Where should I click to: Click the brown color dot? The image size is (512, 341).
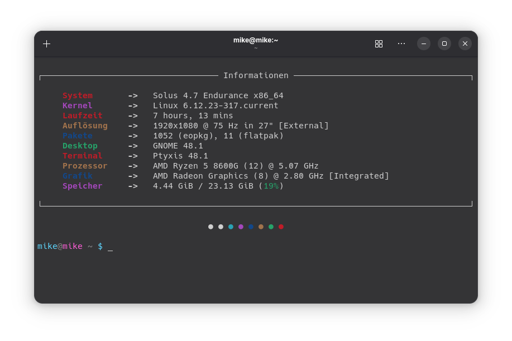click(x=261, y=227)
